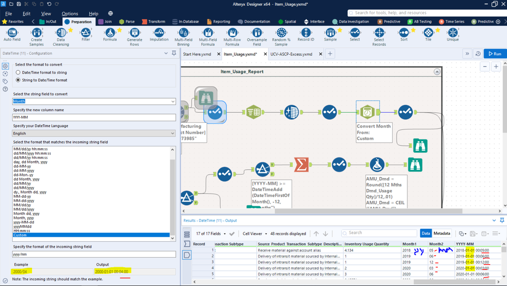Click the new column name input field
The height and width of the screenshot is (286, 507).
[x=94, y=117]
